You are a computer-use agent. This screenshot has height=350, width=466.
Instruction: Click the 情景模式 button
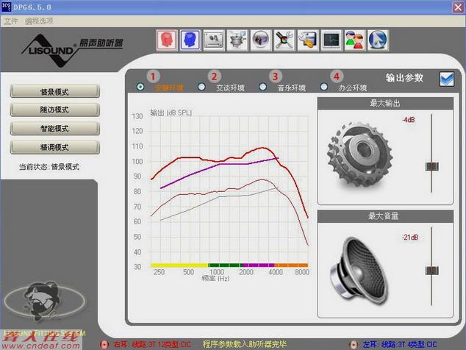(54, 91)
